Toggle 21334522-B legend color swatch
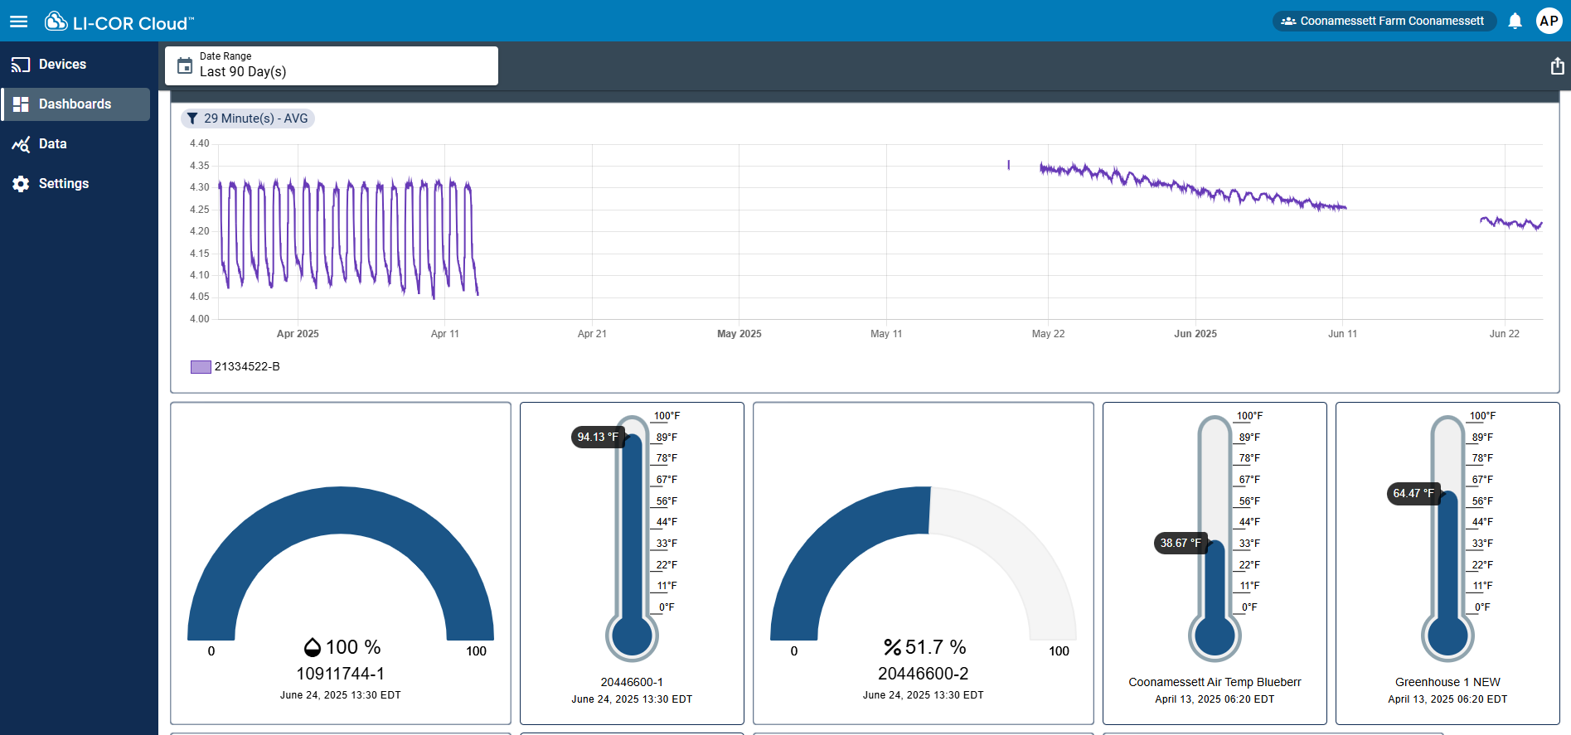 [x=201, y=367]
